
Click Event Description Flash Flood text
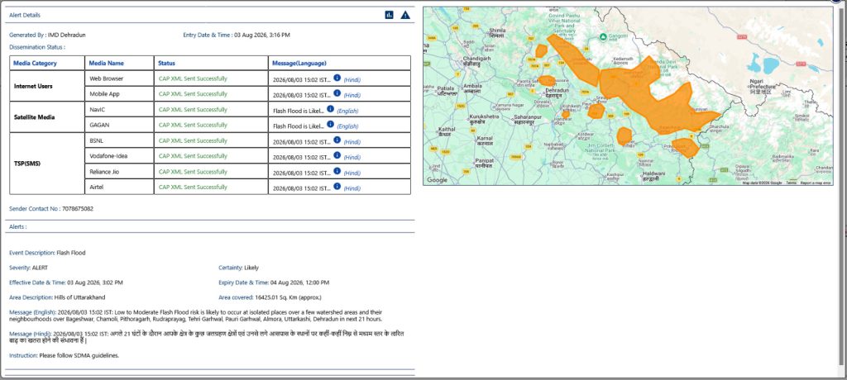[47, 253]
